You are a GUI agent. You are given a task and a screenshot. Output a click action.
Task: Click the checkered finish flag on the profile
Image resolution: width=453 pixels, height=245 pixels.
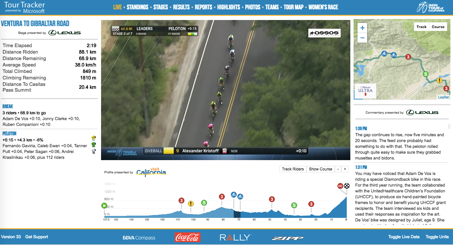[346, 186]
